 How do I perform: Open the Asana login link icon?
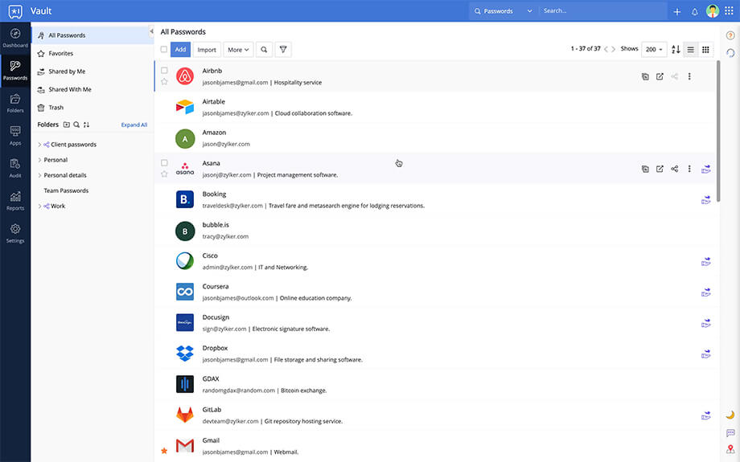(660, 170)
